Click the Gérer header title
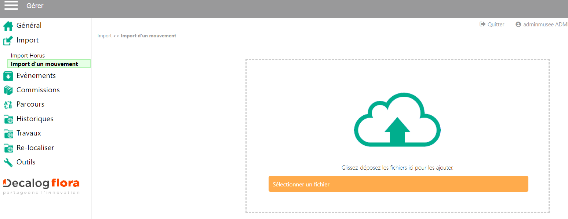 tap(35, 6)
